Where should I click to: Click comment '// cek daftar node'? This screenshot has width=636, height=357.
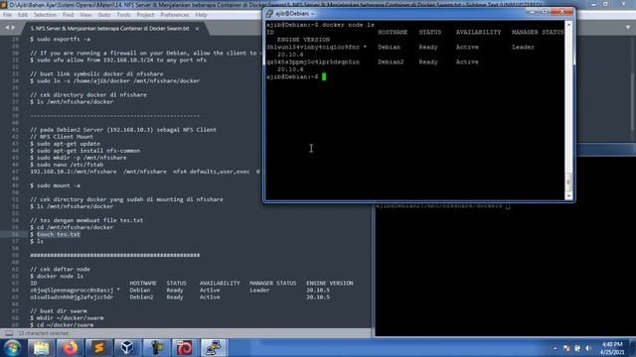60,269
